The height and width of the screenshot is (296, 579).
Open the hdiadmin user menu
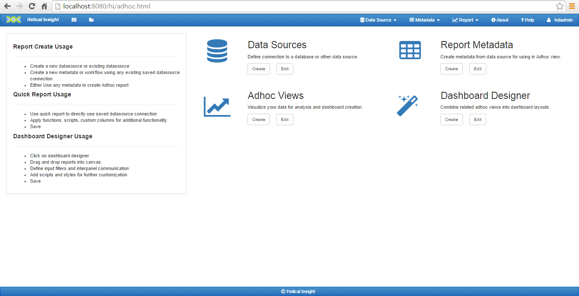tap(560, 20)
